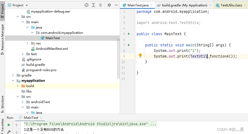
Task: Open Structure tool window from sidebar
Action: (2, 104)
